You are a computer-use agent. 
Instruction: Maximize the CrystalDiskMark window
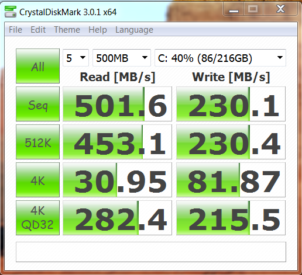(x=253, y=9)
